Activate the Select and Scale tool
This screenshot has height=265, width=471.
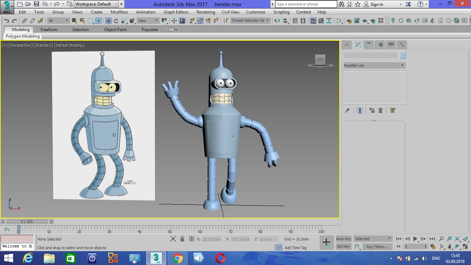tap(124, 21)
